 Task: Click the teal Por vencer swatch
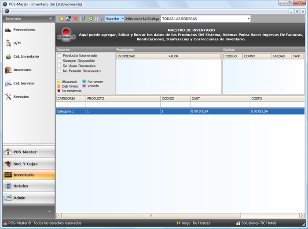click(x=84, y=81)
